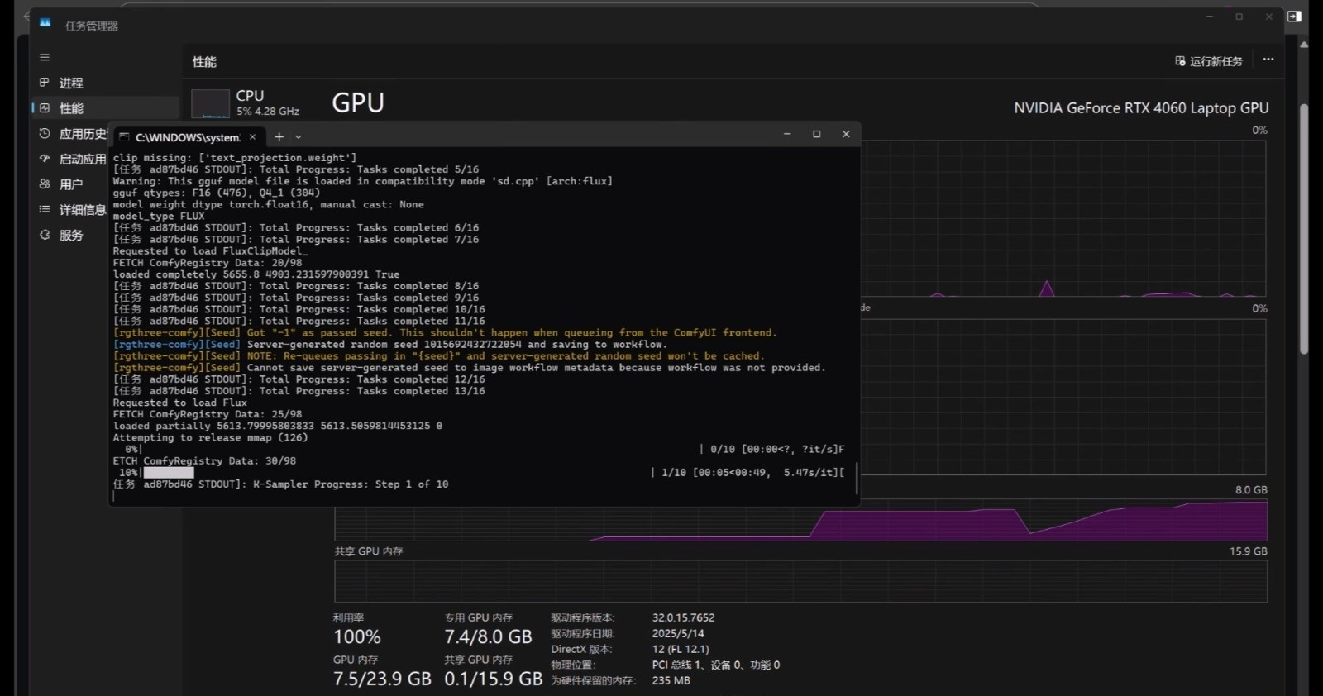
Task: Click the Task Manager title bar app icon
Action: point(45,22)
